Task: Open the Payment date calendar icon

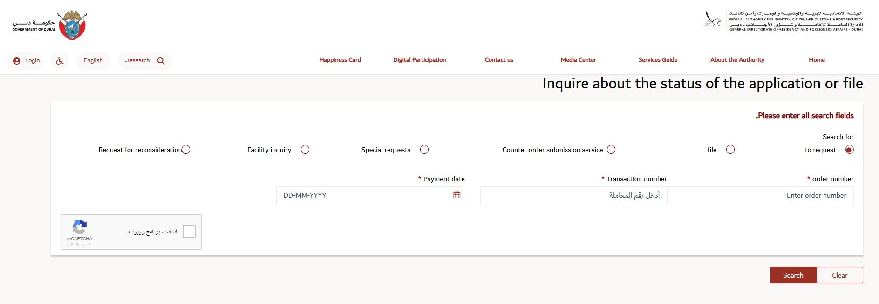Action: pos(457,195)
